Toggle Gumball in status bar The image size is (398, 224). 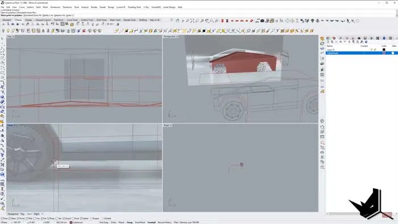[152, 222]
